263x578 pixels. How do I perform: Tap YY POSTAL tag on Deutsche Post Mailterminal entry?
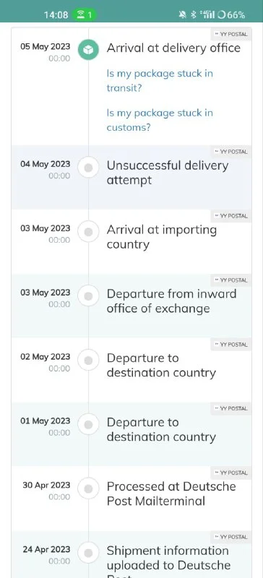tap(231, 473)
